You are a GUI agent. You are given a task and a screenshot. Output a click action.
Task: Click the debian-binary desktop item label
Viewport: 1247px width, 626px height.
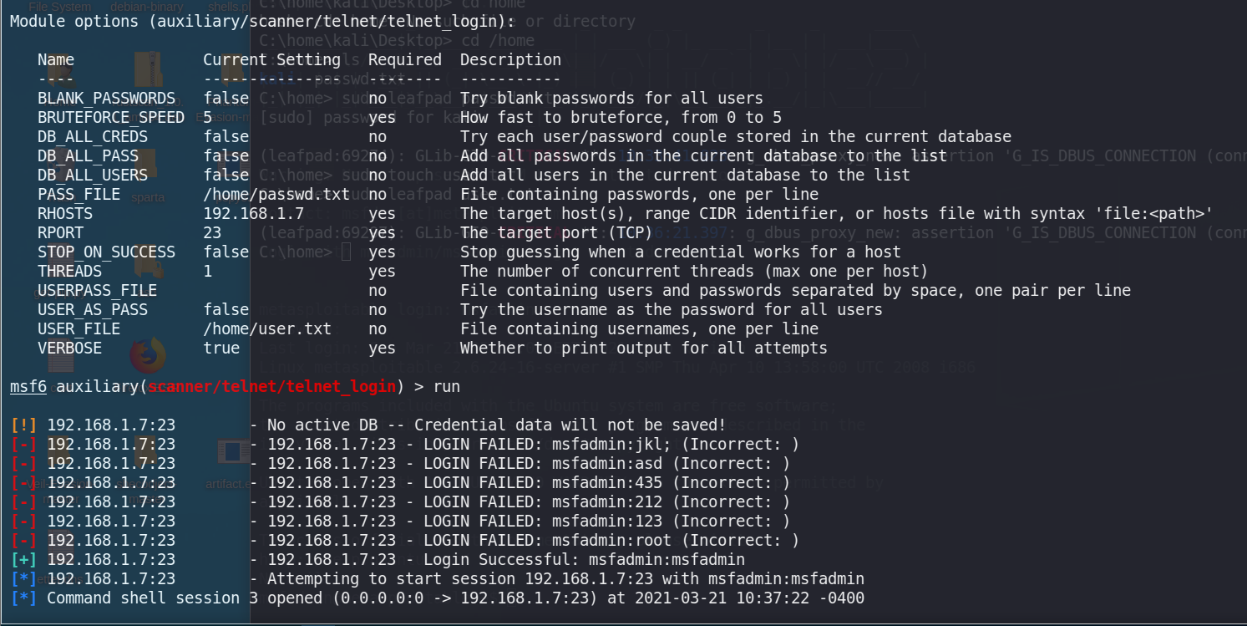(x=146, y=7)
